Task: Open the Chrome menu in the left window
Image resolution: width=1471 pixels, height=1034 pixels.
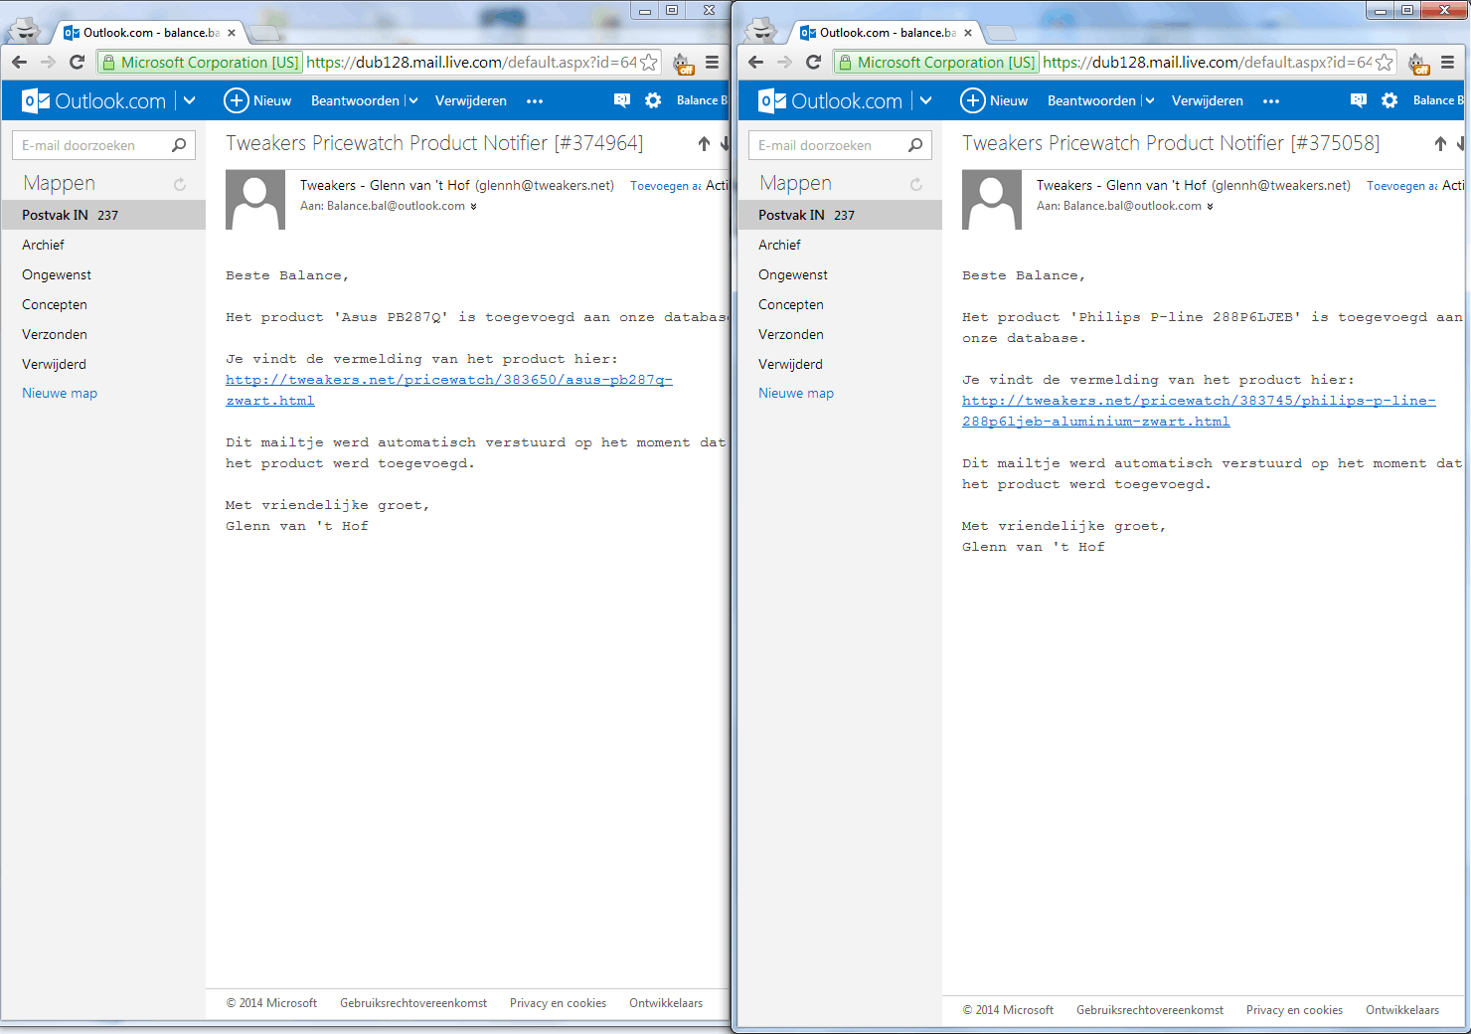Action: pos(712,63)
